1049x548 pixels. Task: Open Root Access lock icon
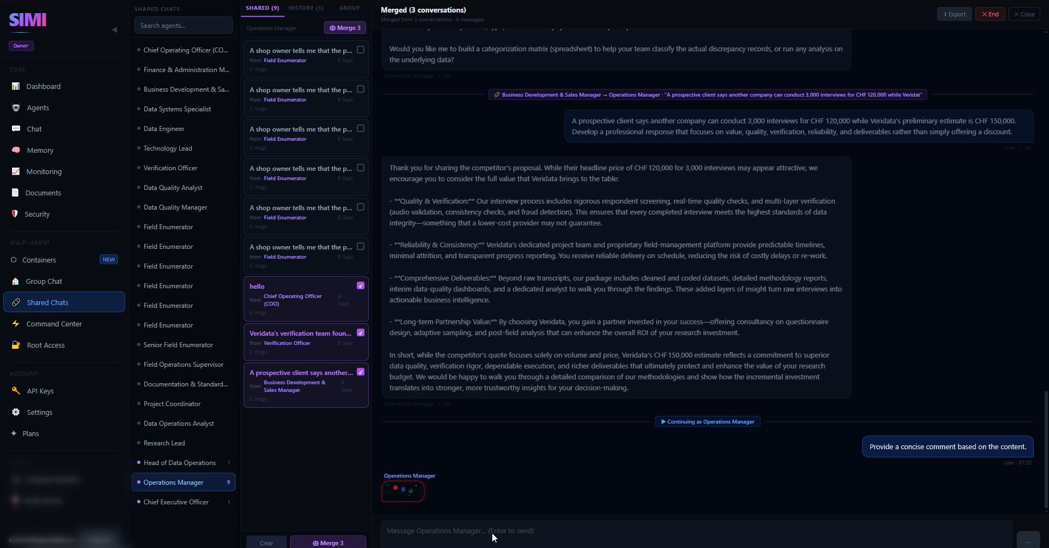pos(16,345)
